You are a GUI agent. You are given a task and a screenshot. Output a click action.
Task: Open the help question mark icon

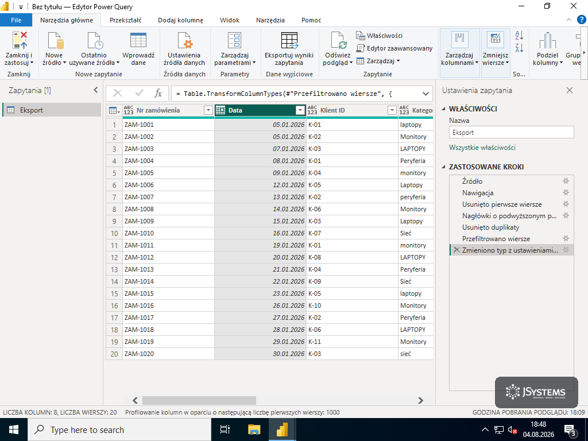pos(582,20)
